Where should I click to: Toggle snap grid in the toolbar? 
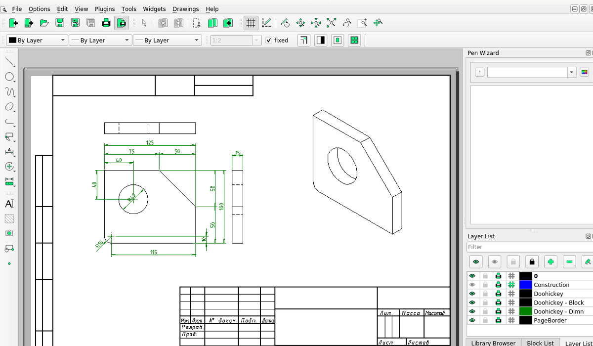point(251,23)
